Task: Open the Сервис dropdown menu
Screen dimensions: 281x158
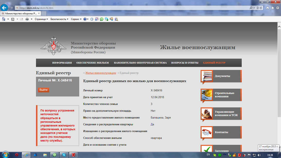Action: point(76,19)
